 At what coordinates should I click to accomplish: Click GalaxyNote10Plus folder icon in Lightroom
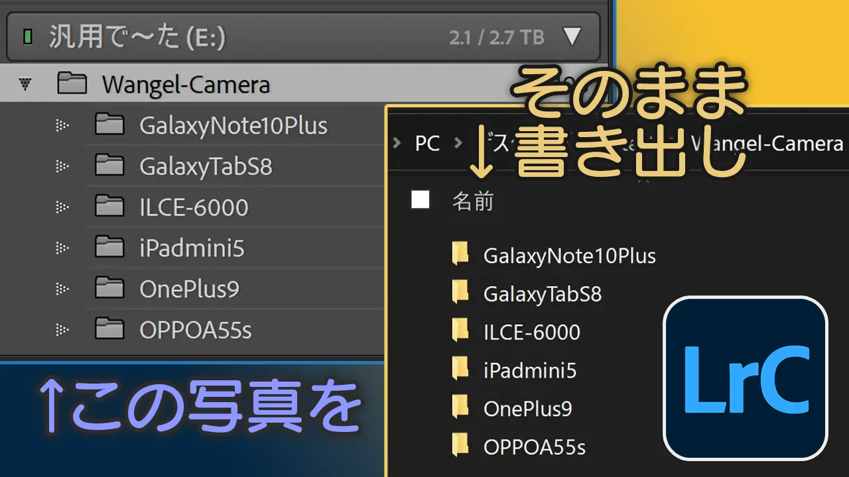coord(109,124)
